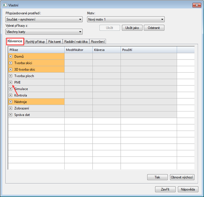Screen dimensions: 204x197
Task: Switch to the Radiální nabídka tab
Action: pos(76,42)
